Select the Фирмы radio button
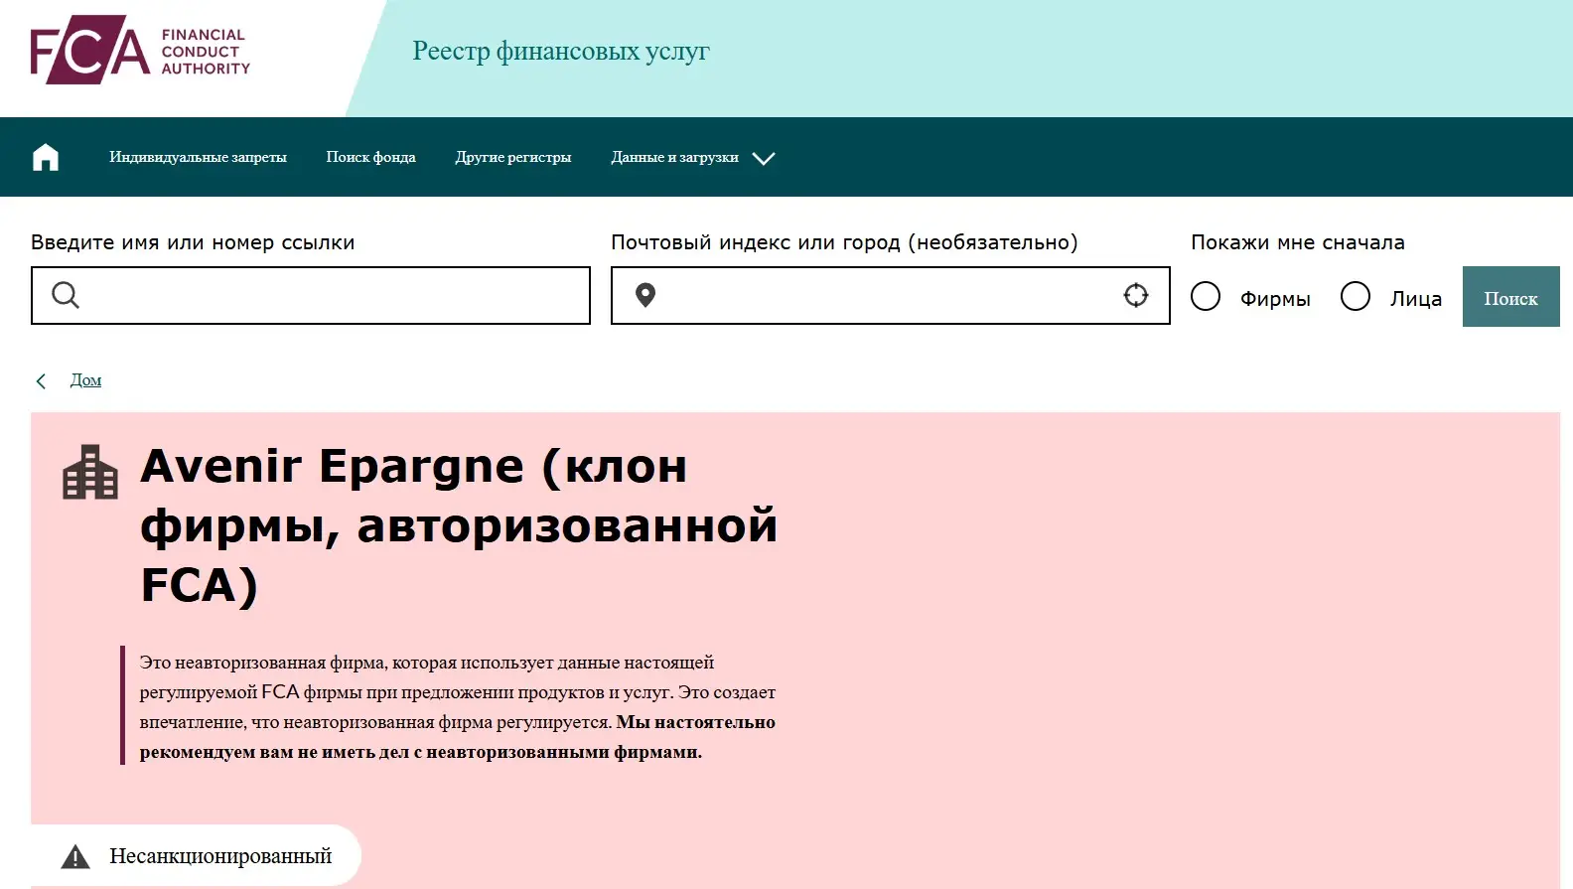The width and height of the screenshot is (1573, 889). click(x=1206, y=296)
